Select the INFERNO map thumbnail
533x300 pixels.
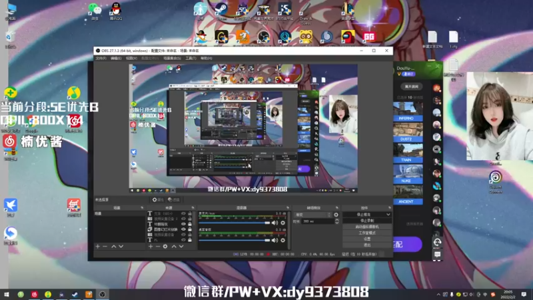408,111
